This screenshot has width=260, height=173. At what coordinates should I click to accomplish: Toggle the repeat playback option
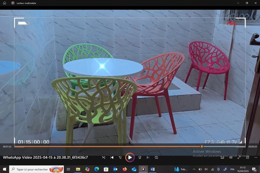coord(156,157)
